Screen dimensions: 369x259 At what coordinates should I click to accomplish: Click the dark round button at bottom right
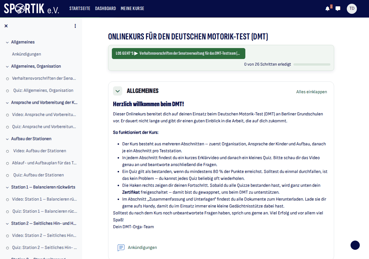pyautogui.click(x=355, y=245)
